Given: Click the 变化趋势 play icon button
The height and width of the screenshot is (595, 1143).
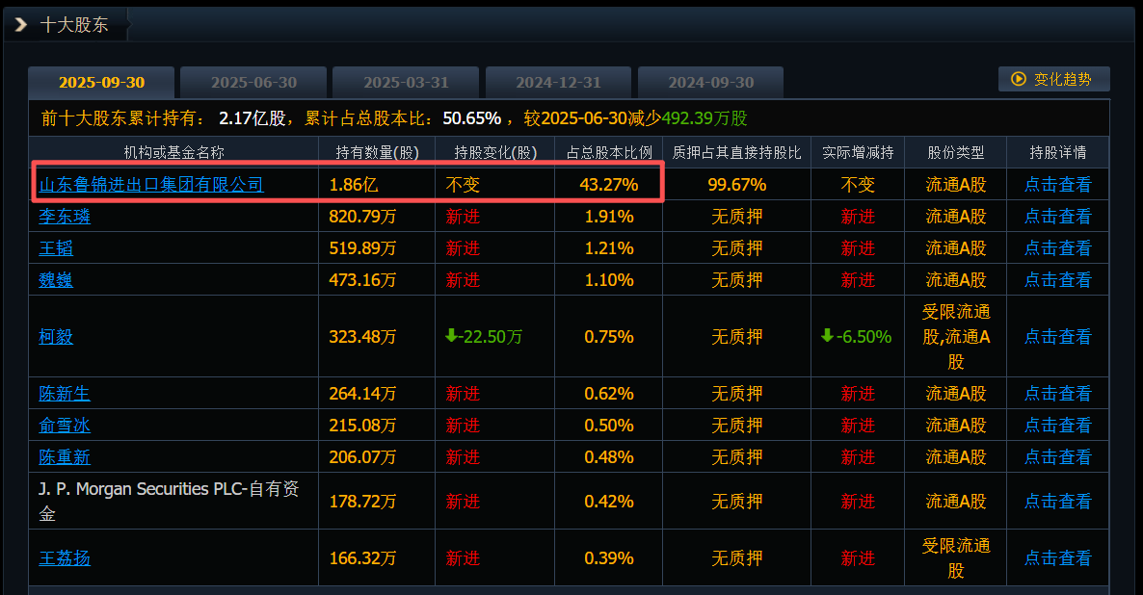Looking at the screenshot, I should [1053, 79].
